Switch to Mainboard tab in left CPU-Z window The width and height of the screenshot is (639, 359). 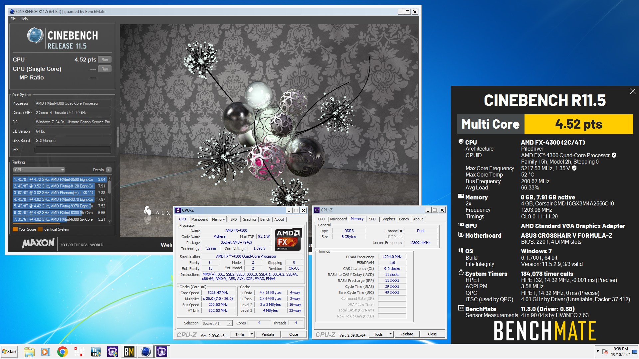click(x=200, y=219)
